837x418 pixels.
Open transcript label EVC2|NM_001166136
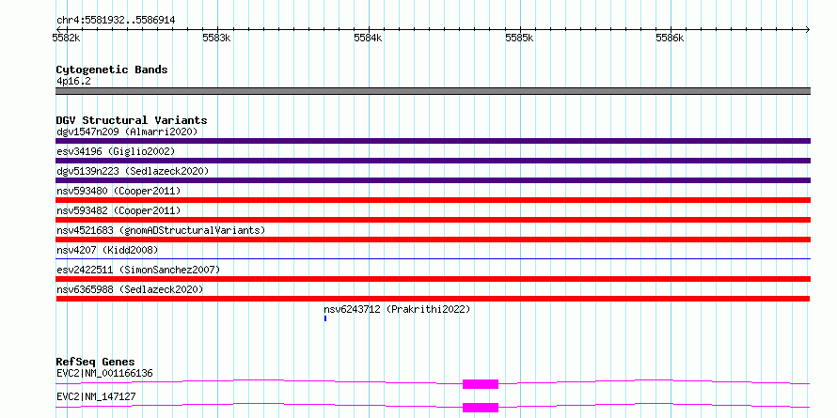(104, 373)
